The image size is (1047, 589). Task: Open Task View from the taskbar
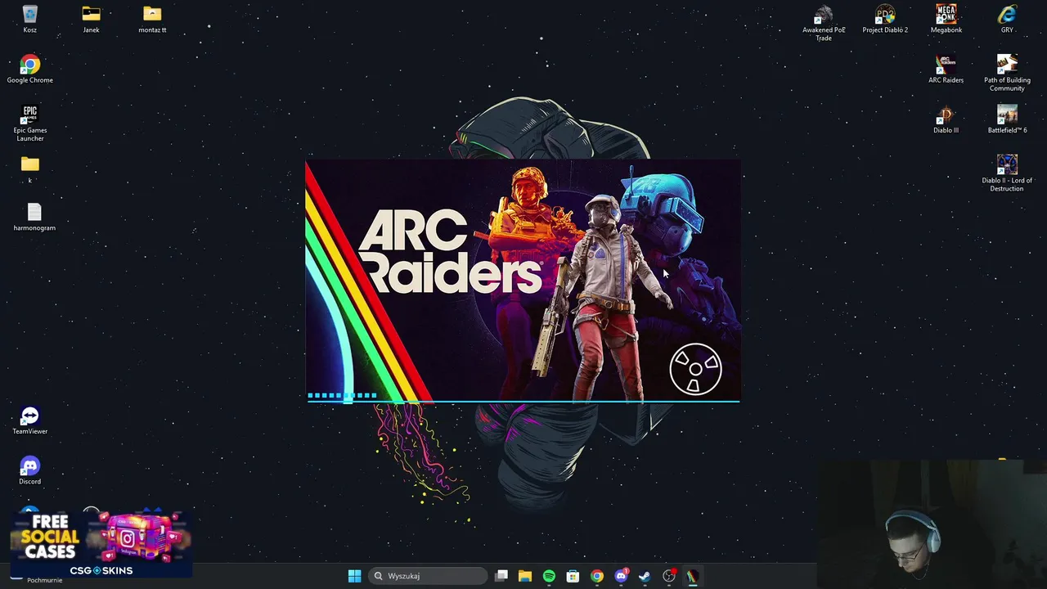(x=501, y=576)
